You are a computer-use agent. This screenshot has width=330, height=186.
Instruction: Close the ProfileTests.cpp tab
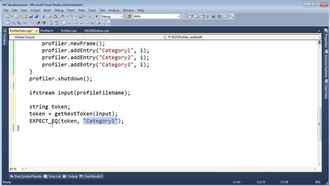click(x=37, y=31)
